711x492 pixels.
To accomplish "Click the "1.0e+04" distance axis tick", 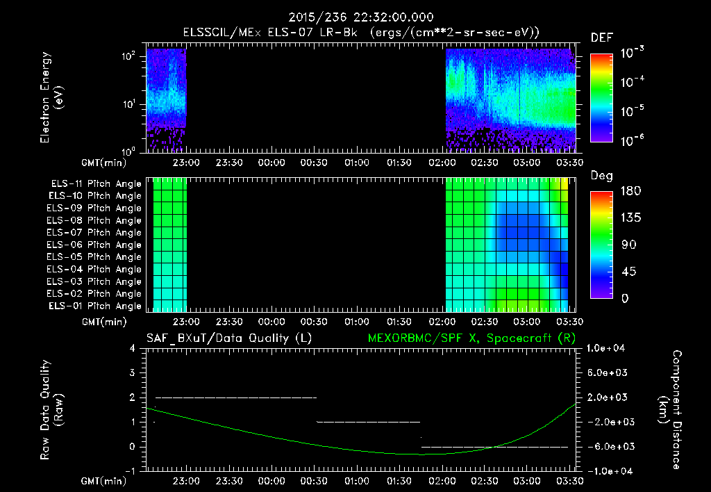I will 605,348.
